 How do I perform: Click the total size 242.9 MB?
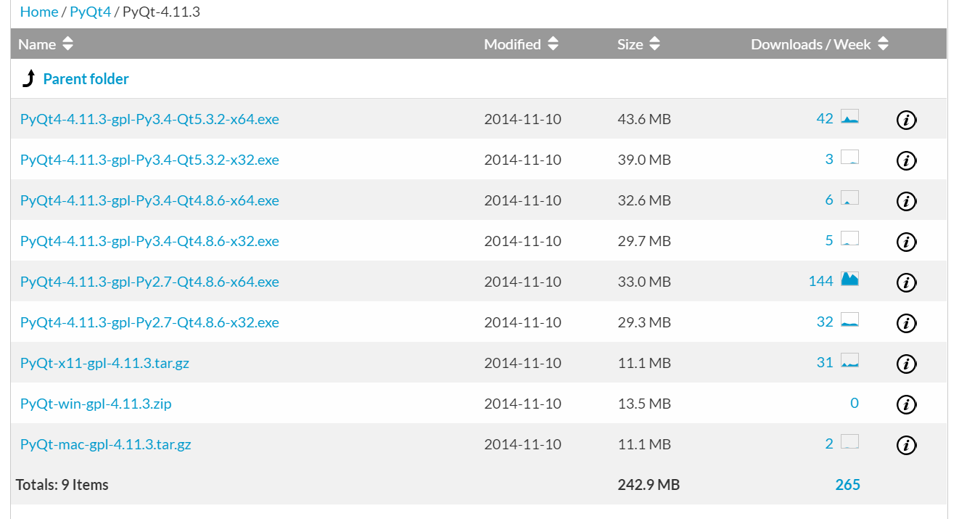click(649, 485)
